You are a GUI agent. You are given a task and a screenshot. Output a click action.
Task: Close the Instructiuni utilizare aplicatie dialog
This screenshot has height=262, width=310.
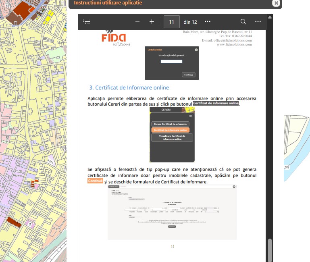coord(276,3)
